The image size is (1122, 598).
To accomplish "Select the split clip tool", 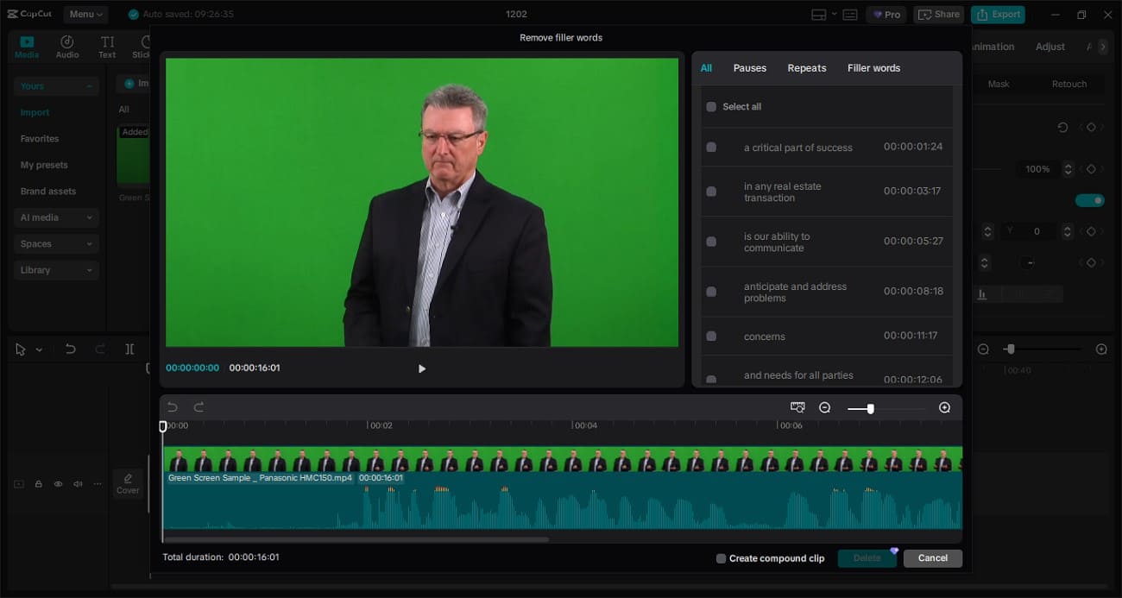I will point(129,349).
